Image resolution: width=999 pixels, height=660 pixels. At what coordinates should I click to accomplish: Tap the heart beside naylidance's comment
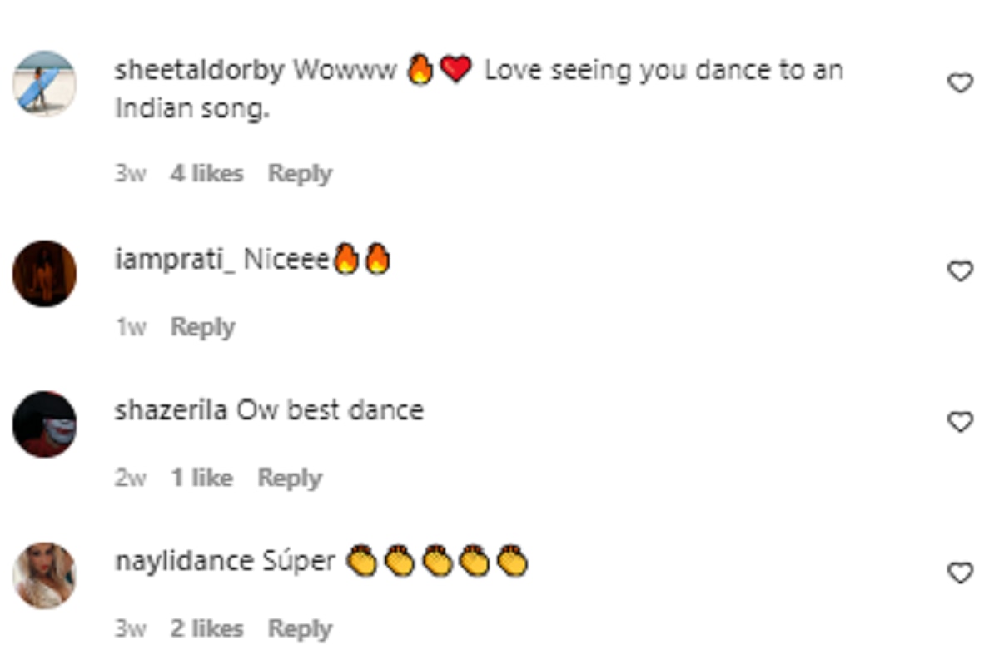point(961,573)
